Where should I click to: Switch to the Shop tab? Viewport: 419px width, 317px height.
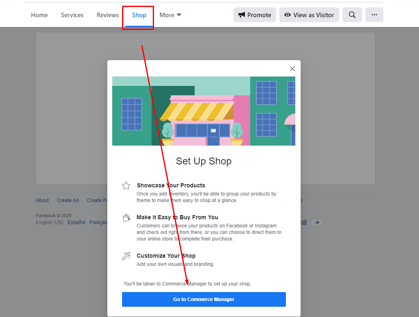pos(138,15)
